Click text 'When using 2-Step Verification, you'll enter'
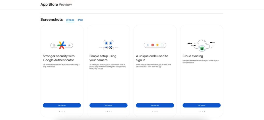The height and width of the screenshot is (120, 264). coord(153,66)
